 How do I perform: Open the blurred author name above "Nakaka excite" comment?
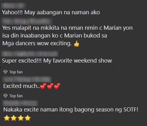pos(20,103)
